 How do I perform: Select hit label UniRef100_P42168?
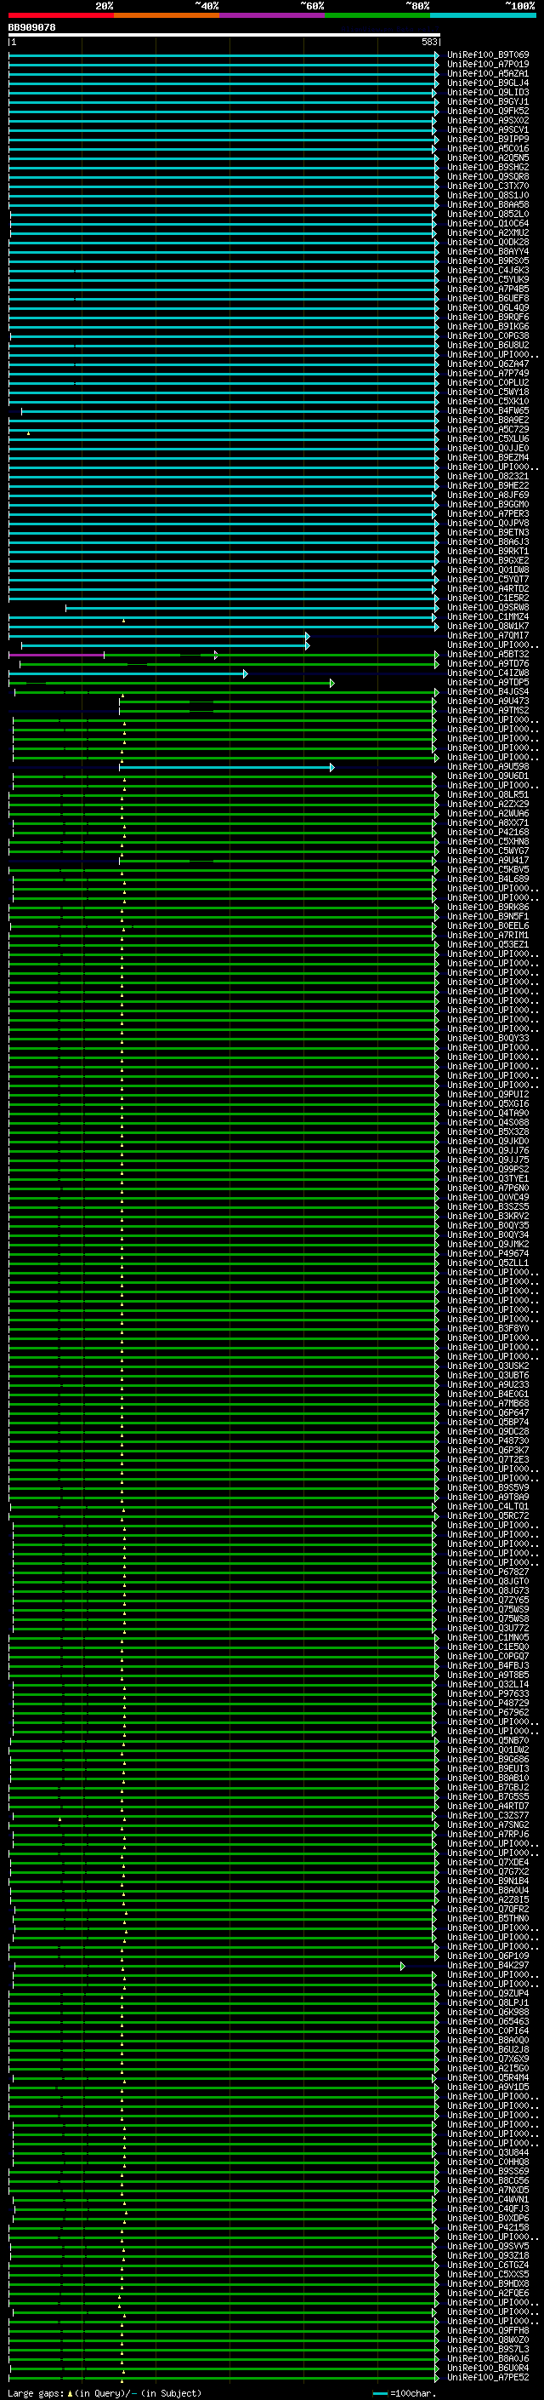[488, 832]
